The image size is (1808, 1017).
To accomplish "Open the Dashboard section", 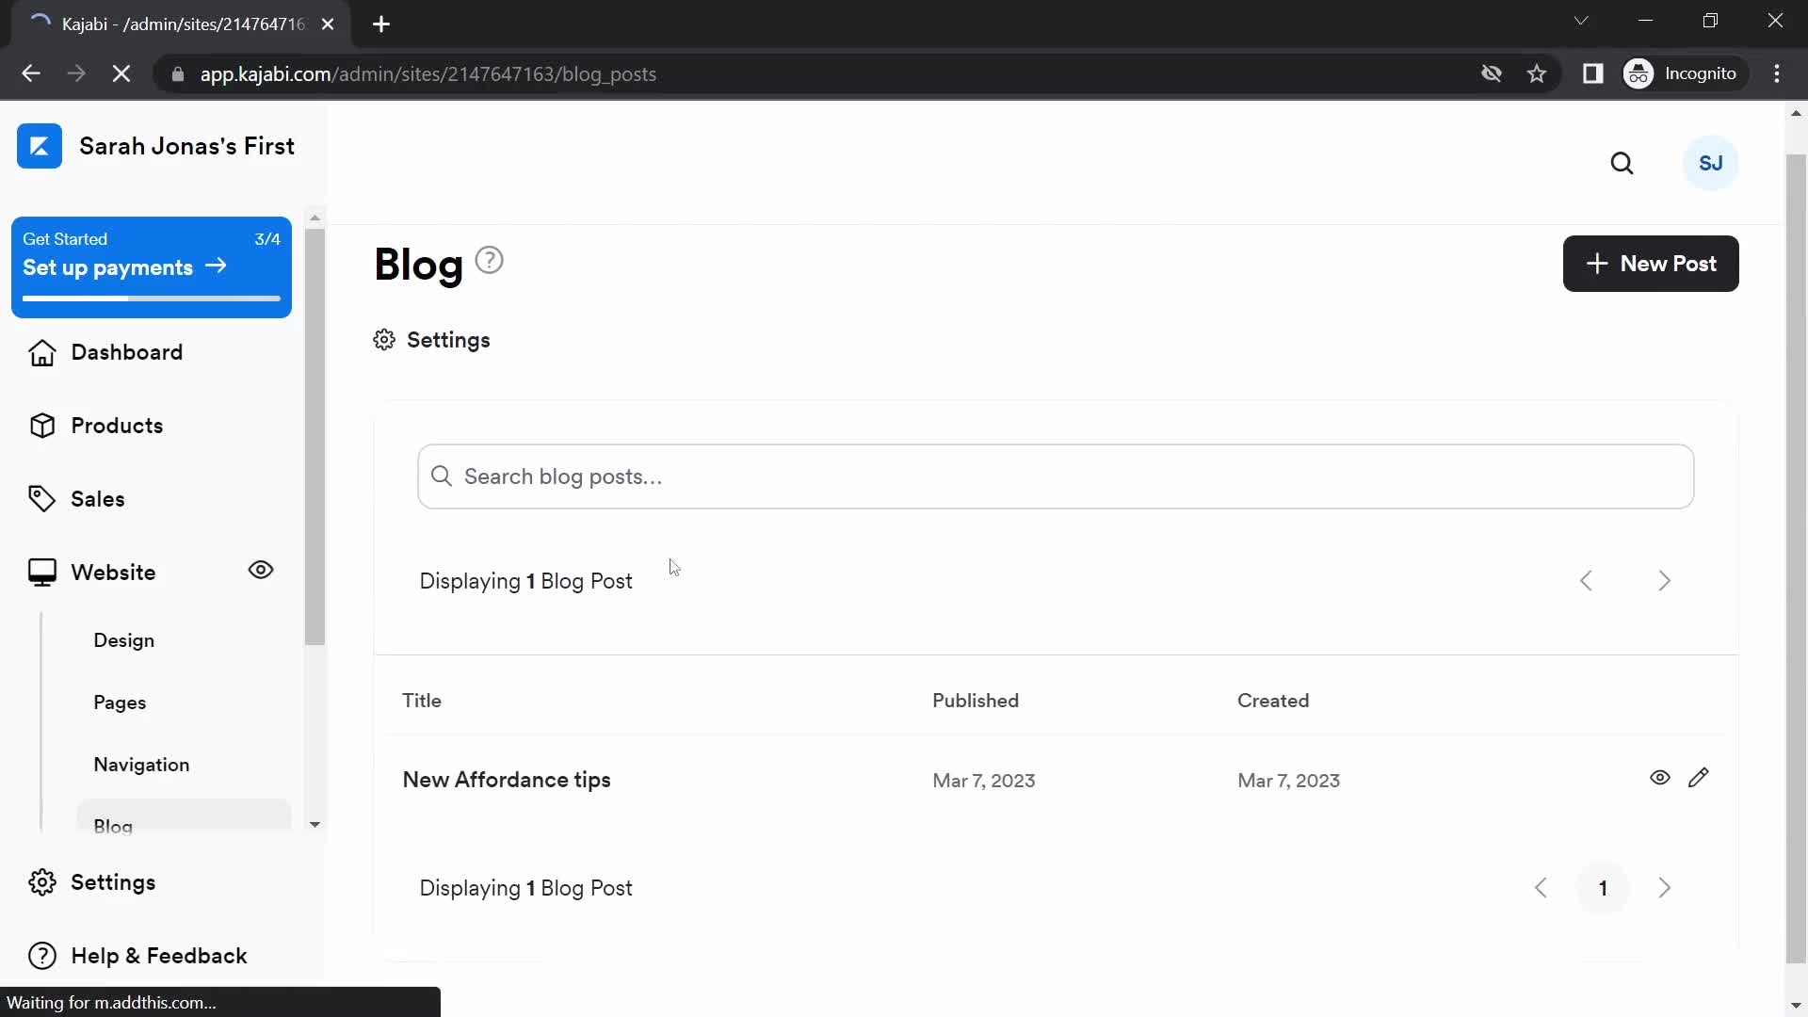I will pyautogui.click(x=127, y=353).
